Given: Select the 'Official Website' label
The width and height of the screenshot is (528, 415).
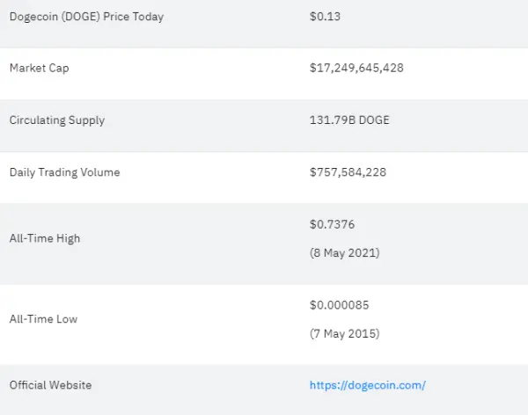Looking at the screenshot, I should point(50,385).
